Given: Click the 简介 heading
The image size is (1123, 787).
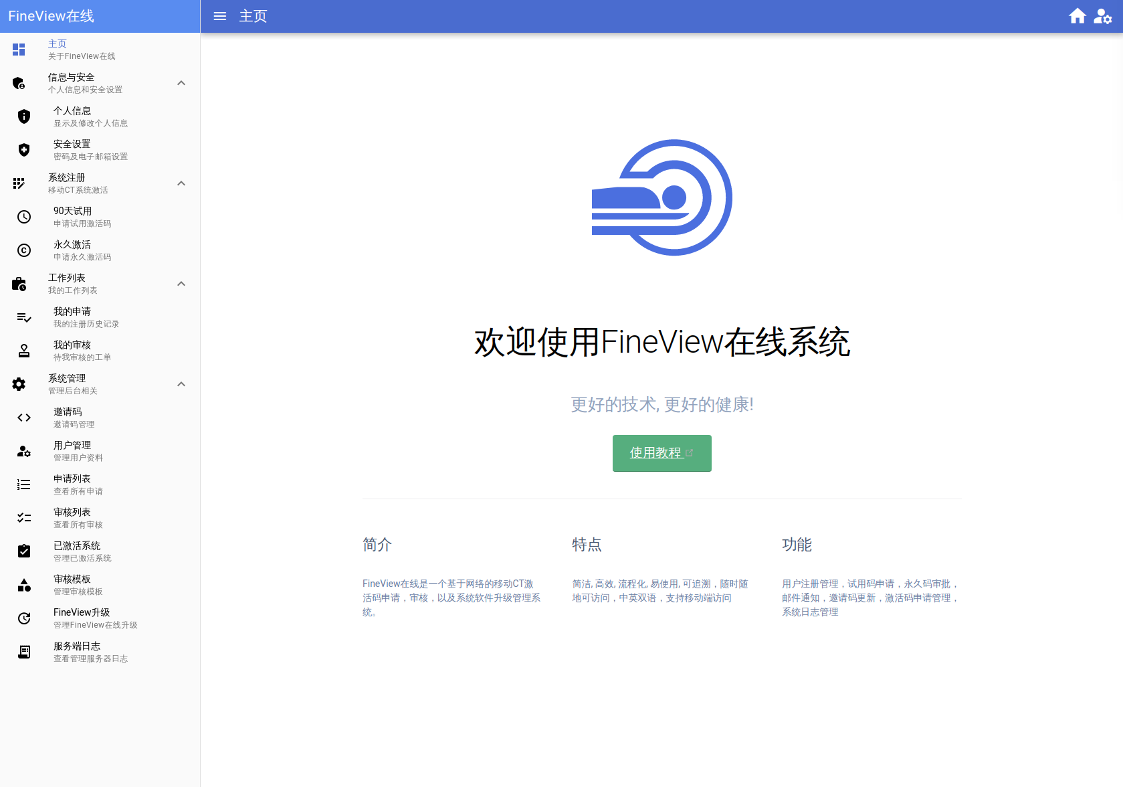Looking at the screenshot, I should point(377,545).
